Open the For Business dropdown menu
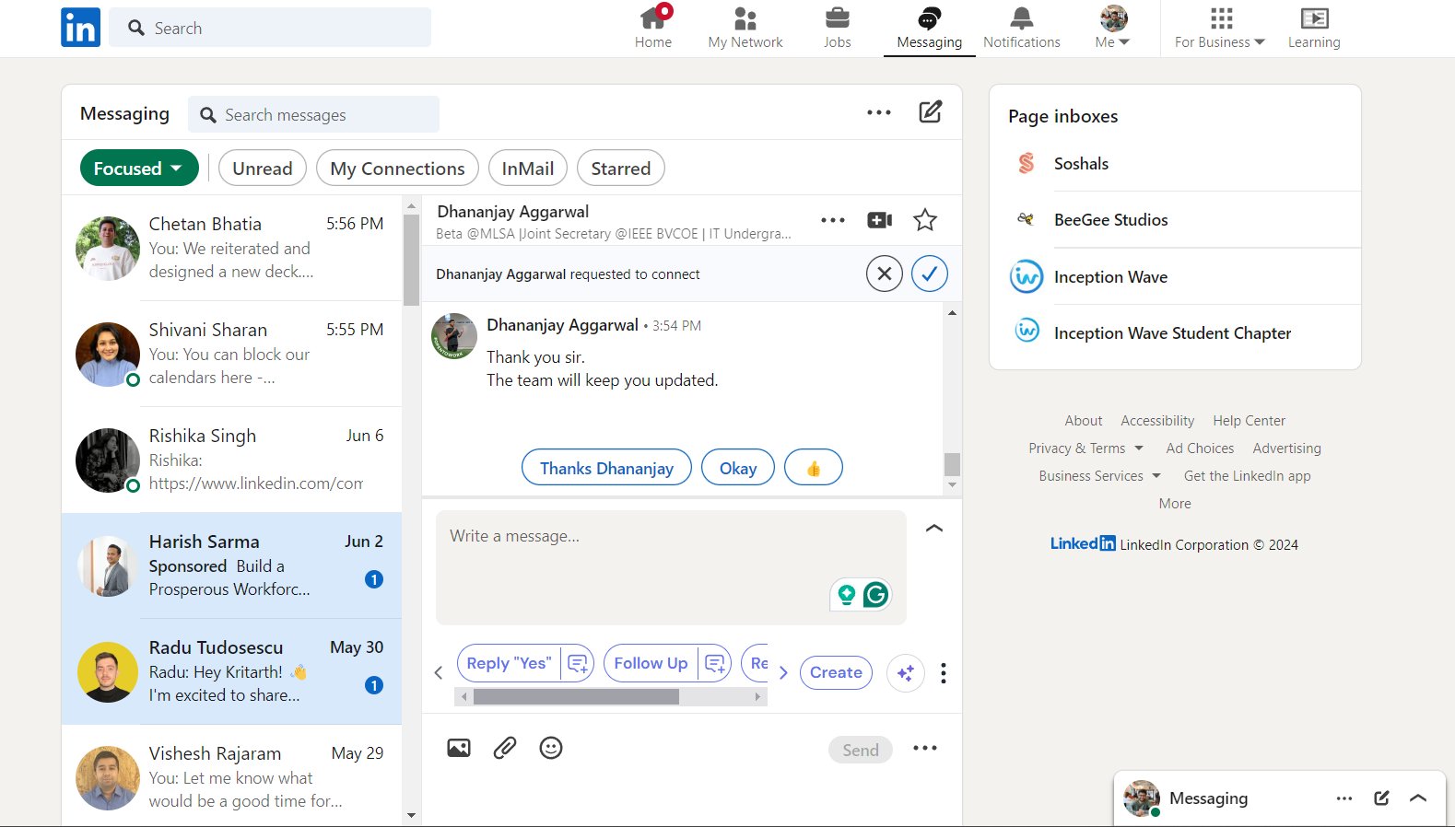The image size is (1455, 827). tap(1219, 28)
